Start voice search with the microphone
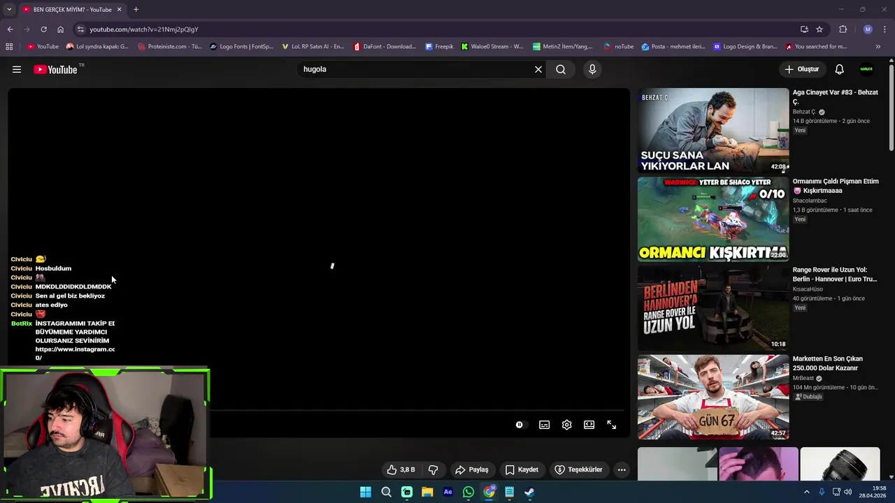Screen dimensions: 895x503 click(592, 69)
